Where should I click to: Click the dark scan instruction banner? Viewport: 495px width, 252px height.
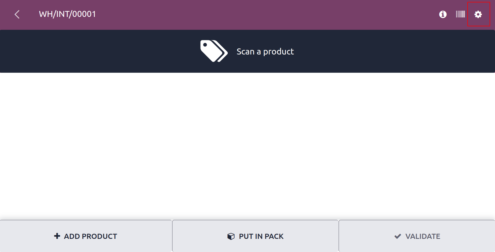tap(247, 51)
